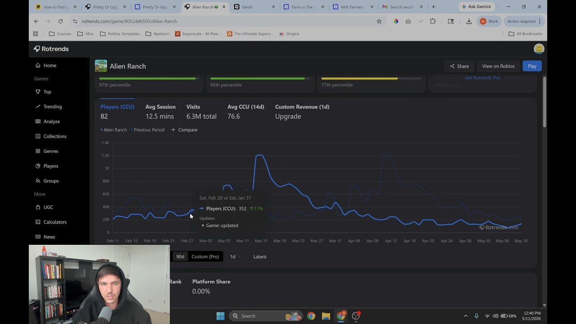Open the All Bookmarks folder

coord(525,34)
